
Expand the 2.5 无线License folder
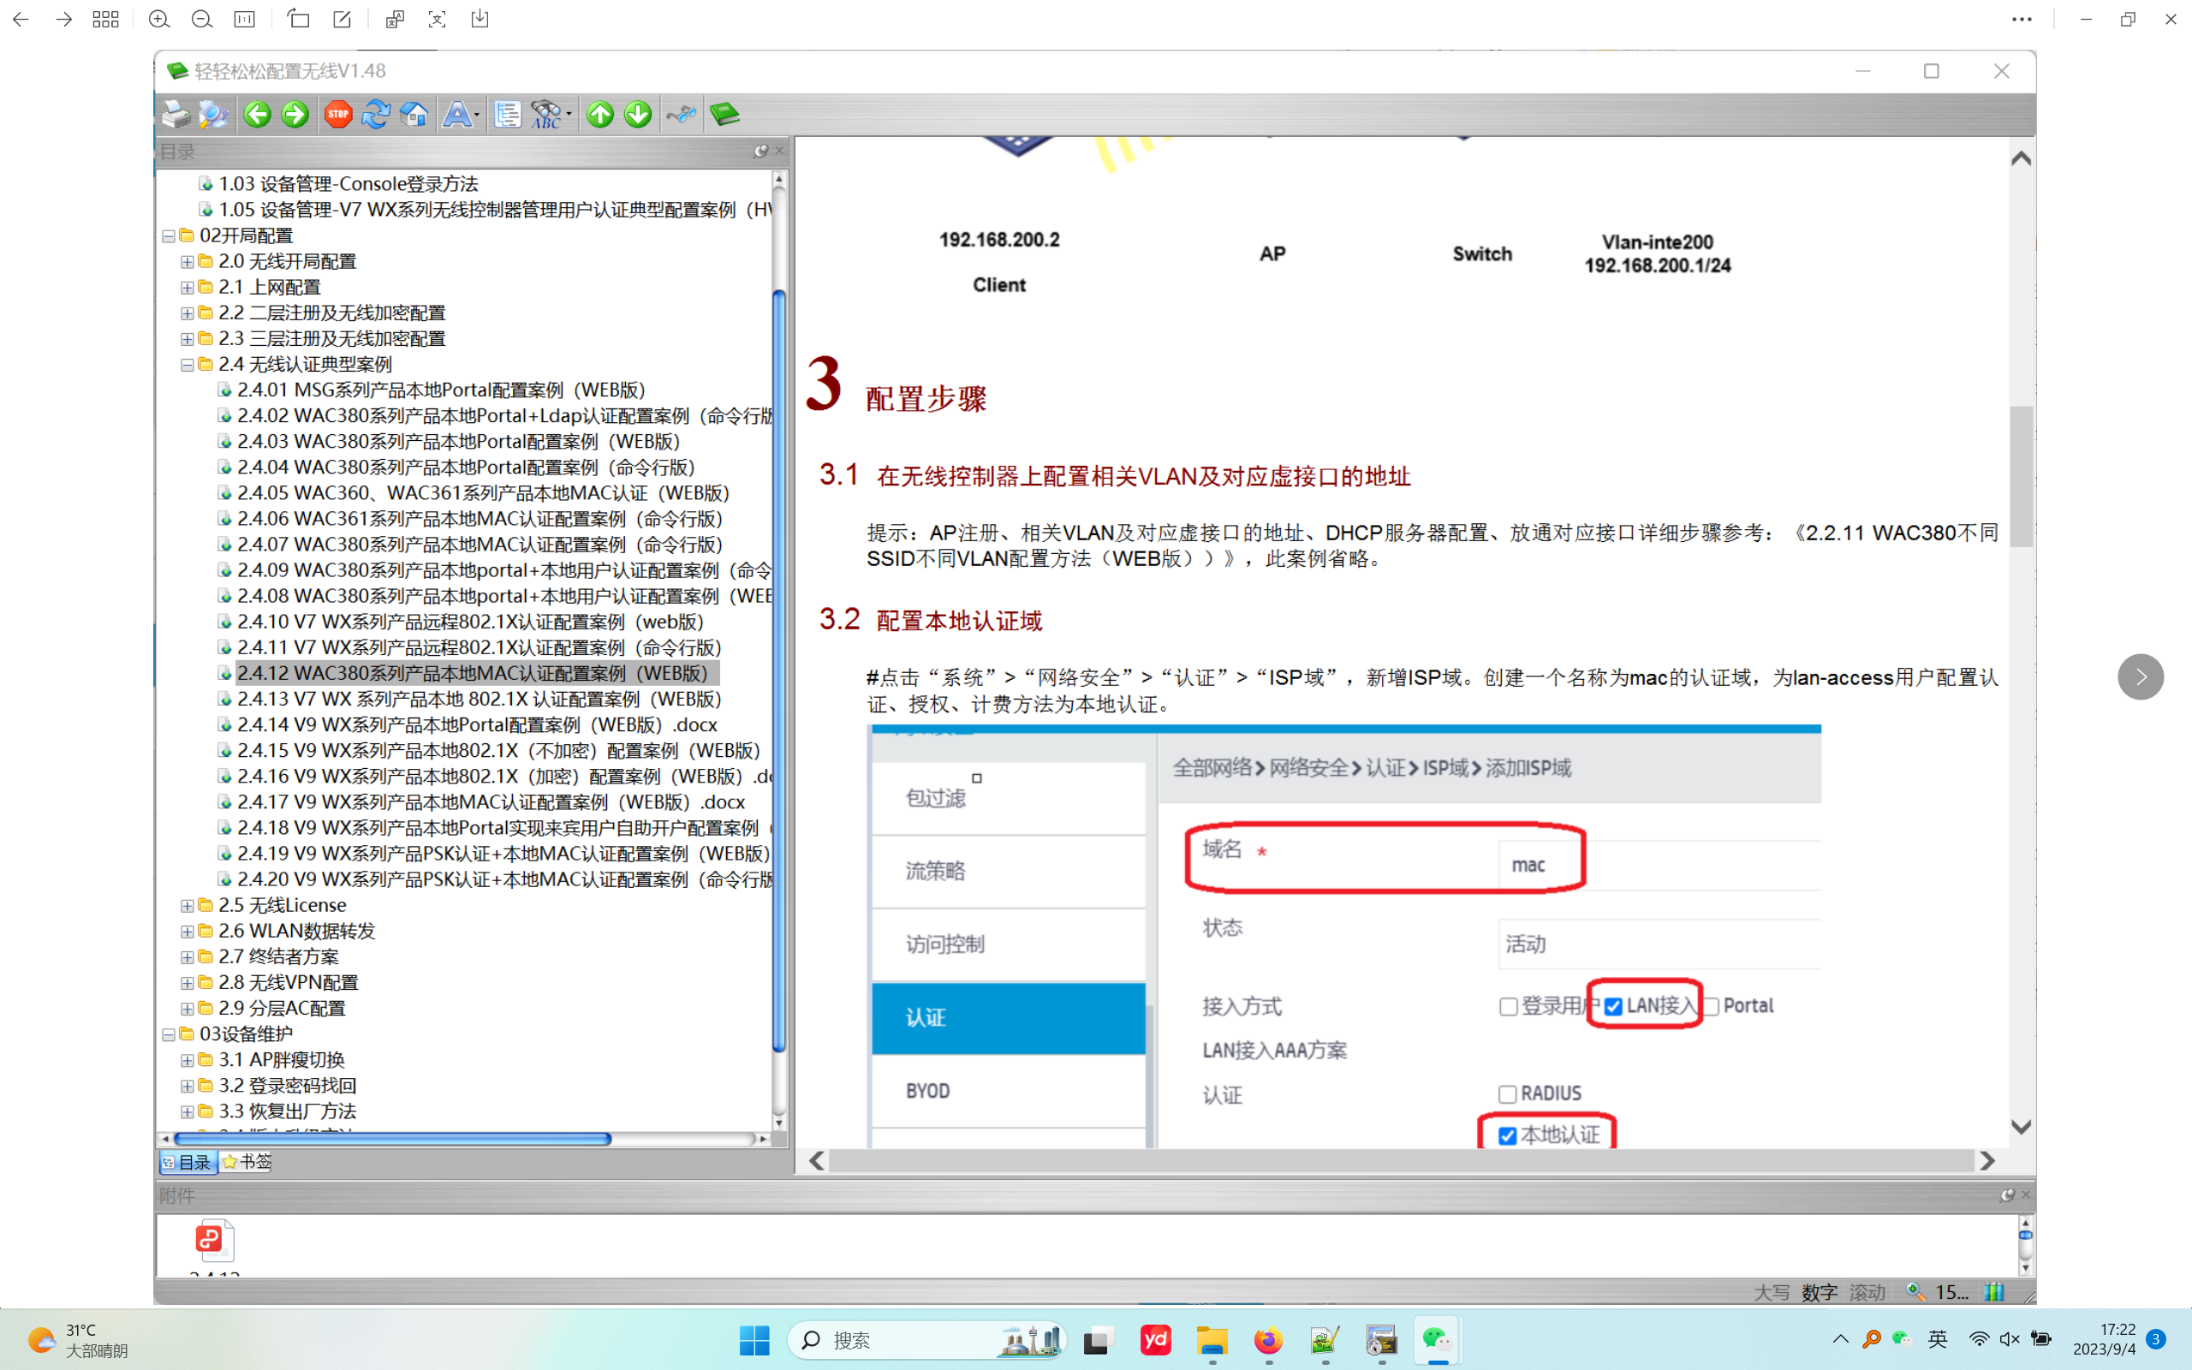(187, 905)
